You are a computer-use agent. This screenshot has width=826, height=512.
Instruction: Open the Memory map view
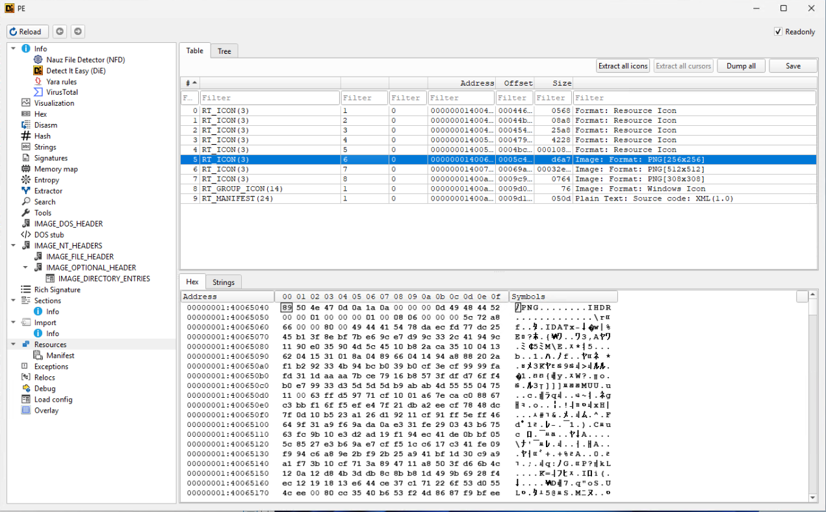(56, 169)
